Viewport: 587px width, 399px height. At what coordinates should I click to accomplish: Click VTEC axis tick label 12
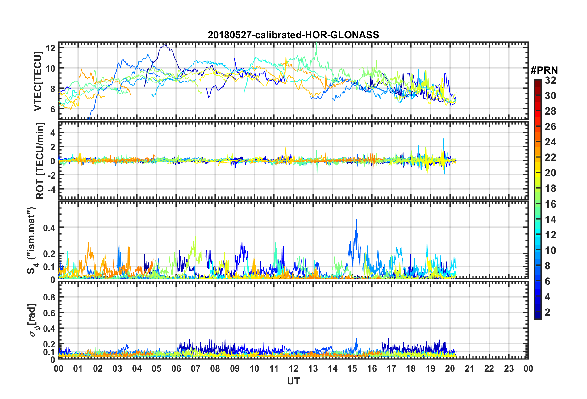pyautogui.click(x=50, y=48)
